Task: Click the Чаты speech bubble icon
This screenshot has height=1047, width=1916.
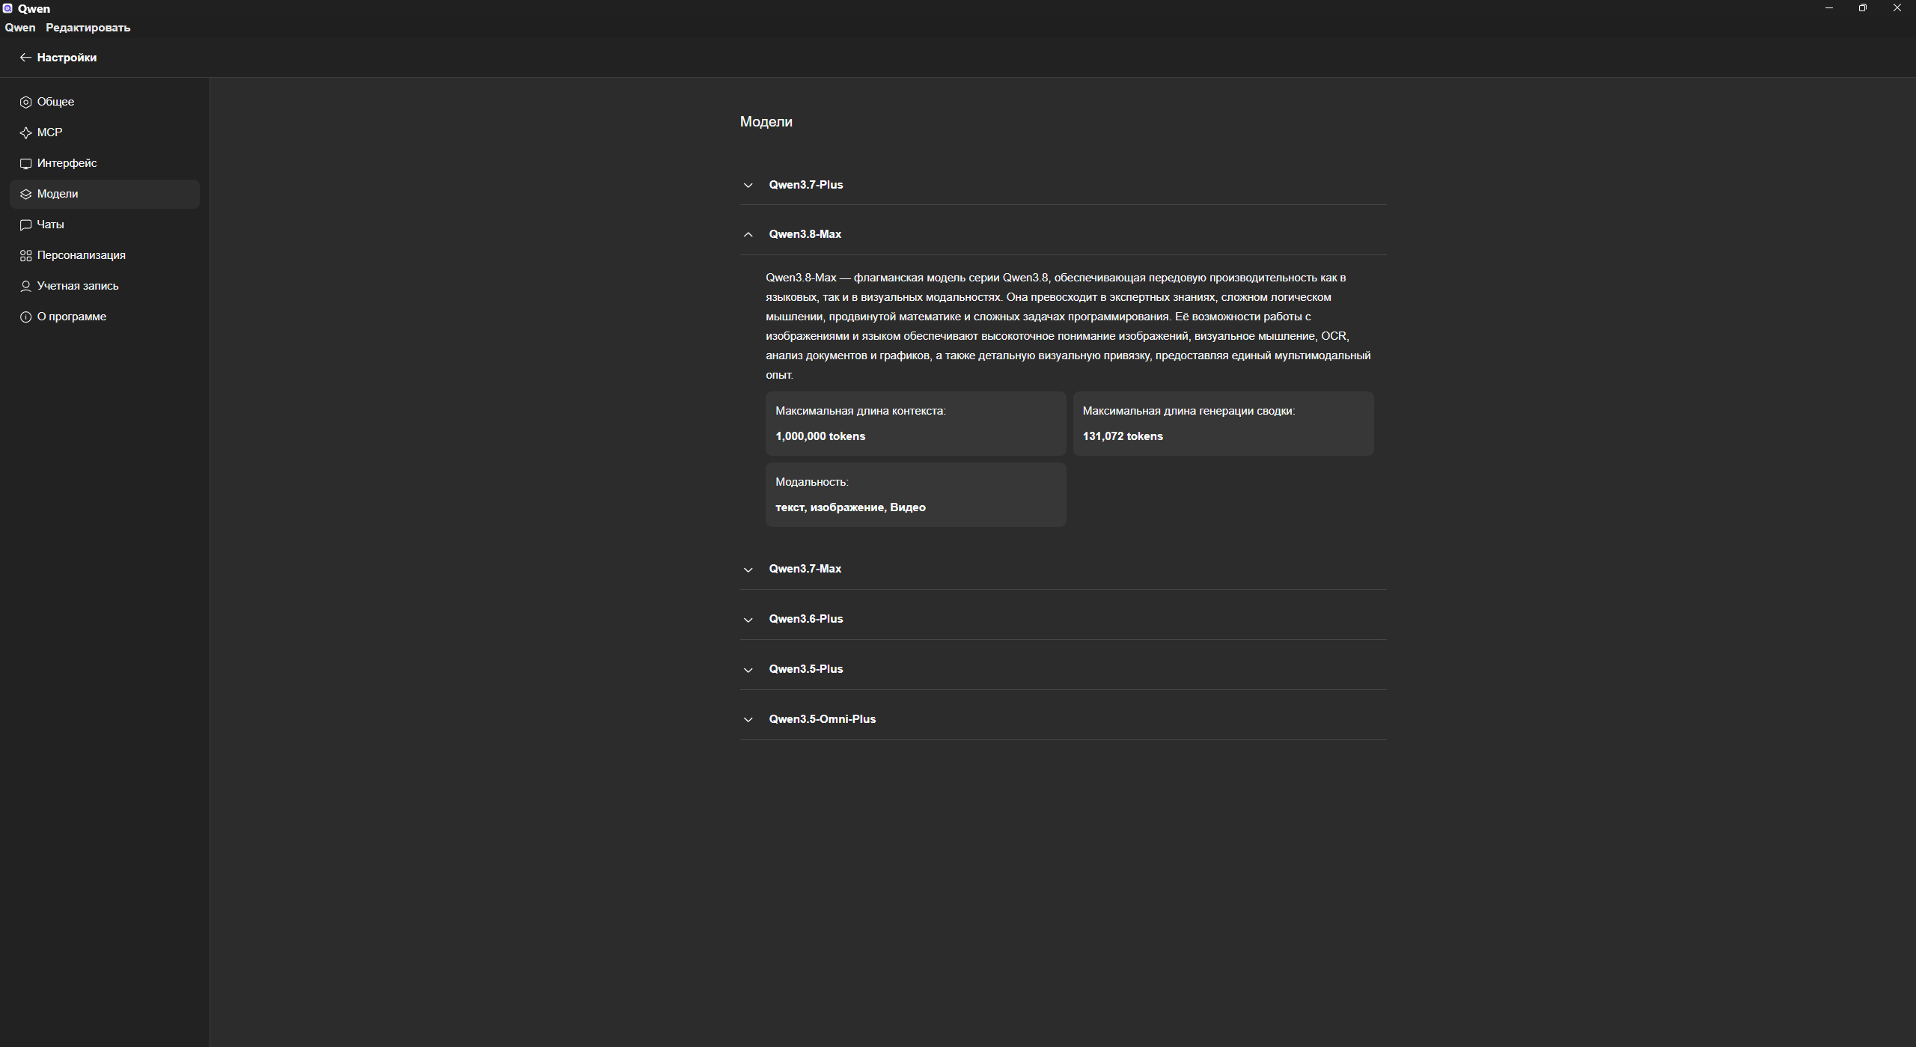Action: point(25,225)
